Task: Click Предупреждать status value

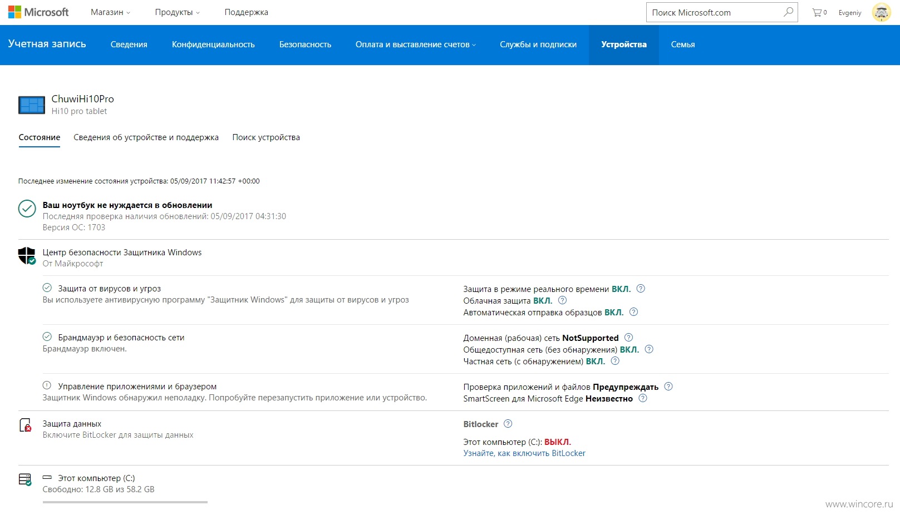Action: [626, 387]
